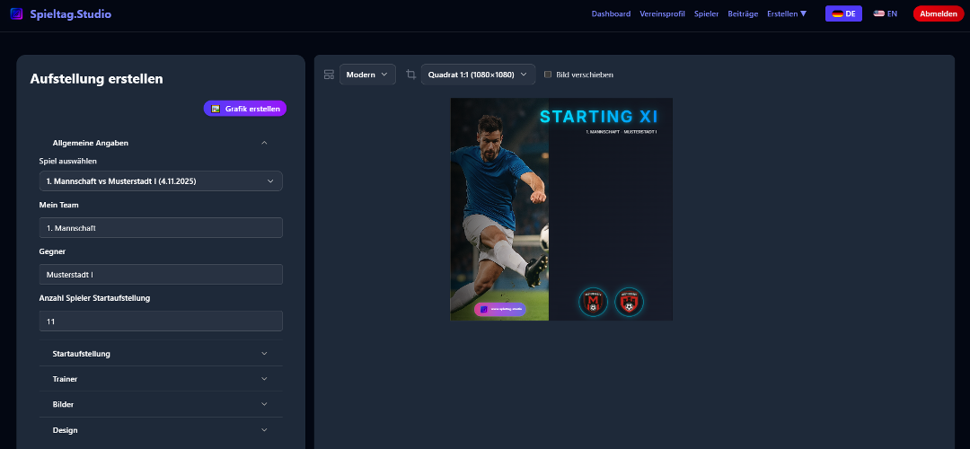Click the US flag EN icon
The height and width of the screenshot is (449, 970).
(x=878, y=13)
